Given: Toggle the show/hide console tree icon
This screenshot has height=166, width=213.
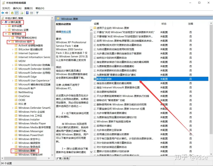Looking at the screenshot, I should (17, 13).
